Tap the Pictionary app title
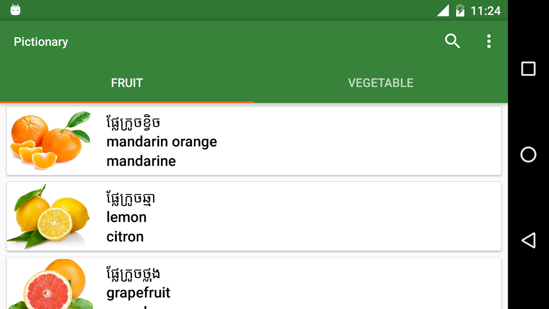This screenshot has height=309, width=549. point(41,42)
